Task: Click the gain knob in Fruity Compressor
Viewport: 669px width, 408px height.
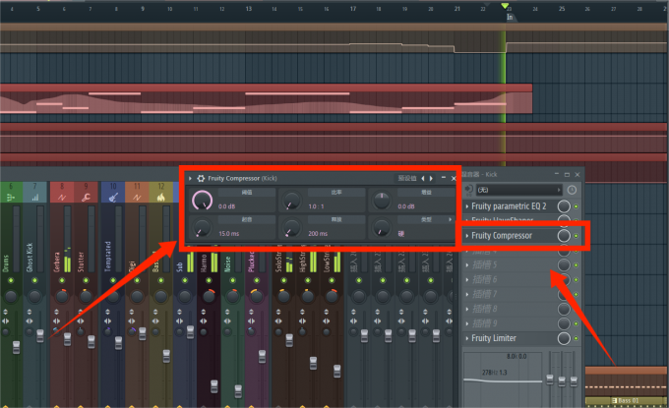Action: 382,201
